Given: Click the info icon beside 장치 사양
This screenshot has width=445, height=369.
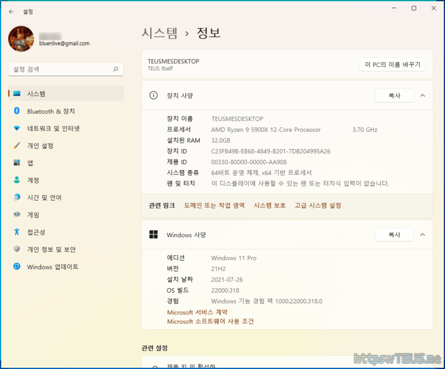Looking at the screenshot, I should pos(154,95).
